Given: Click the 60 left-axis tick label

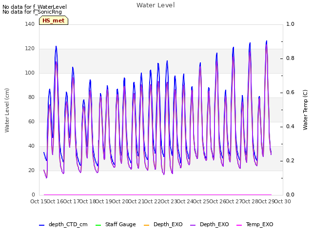Looking at the screenshot, I should [x=31, y=121].
